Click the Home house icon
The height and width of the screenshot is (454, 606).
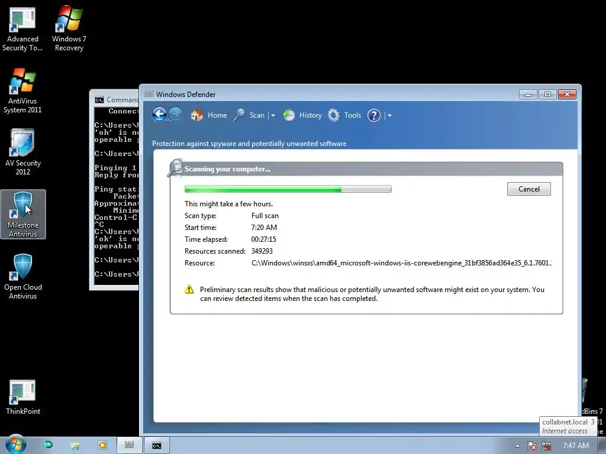(x=196, y=115)
